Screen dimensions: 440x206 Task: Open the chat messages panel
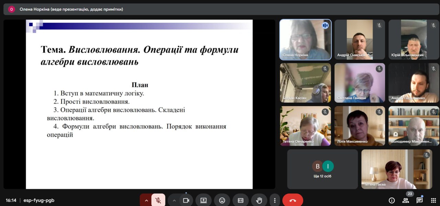(x=419, y=201)
